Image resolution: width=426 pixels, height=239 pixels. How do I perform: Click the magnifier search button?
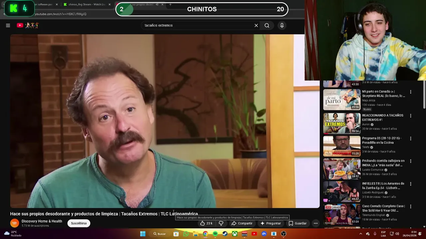click(267, 25)
